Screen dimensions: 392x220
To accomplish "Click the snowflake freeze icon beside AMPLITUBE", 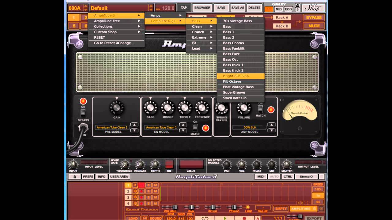I will 321,209.
